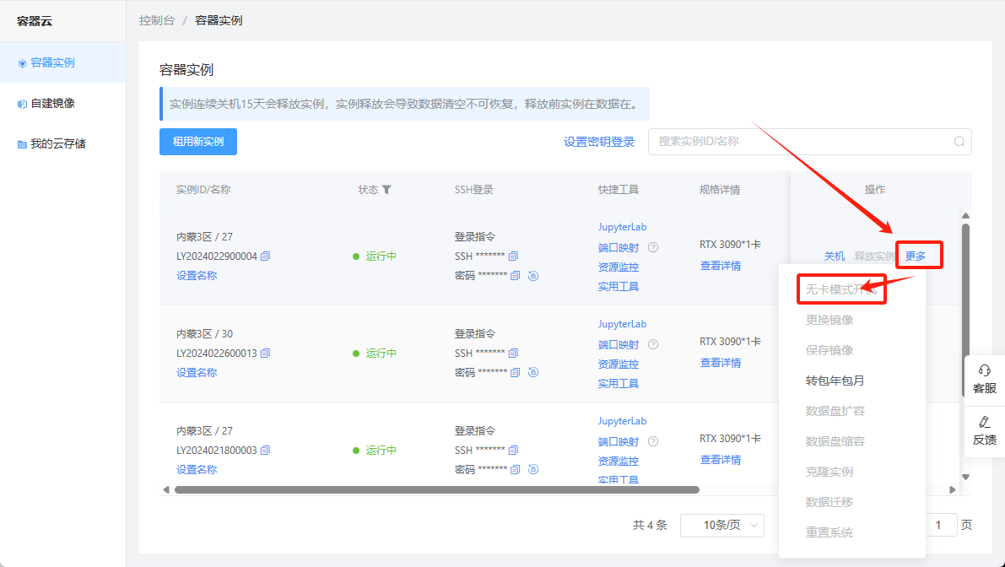Click 端口映射 help icon for LY2024022600013
Viewport: 1005px width, 567px height.
(653, 344)
